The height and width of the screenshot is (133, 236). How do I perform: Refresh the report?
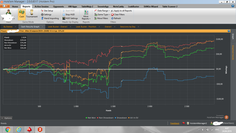coord(116,18)
